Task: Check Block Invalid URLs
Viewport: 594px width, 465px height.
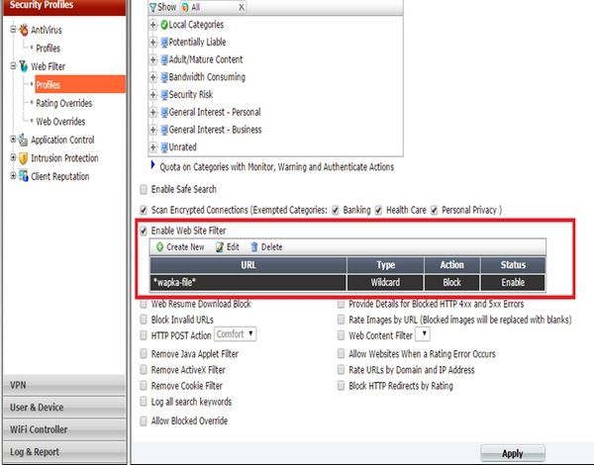Action: [144, 320]
